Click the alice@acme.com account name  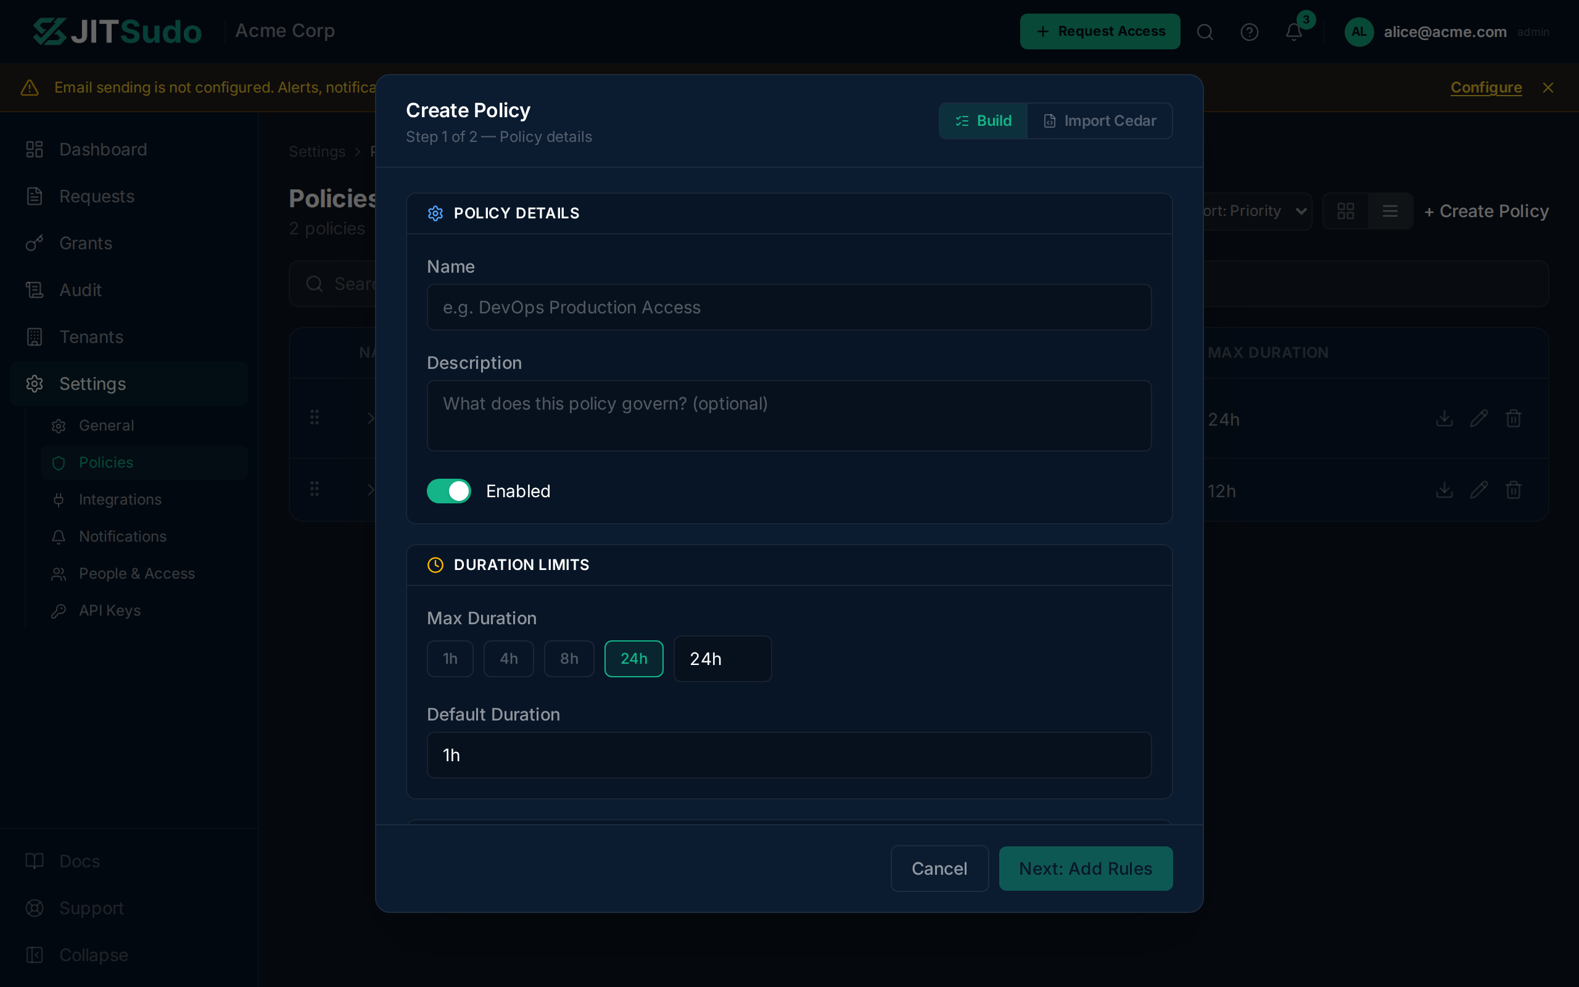(x=1445, y=32)
